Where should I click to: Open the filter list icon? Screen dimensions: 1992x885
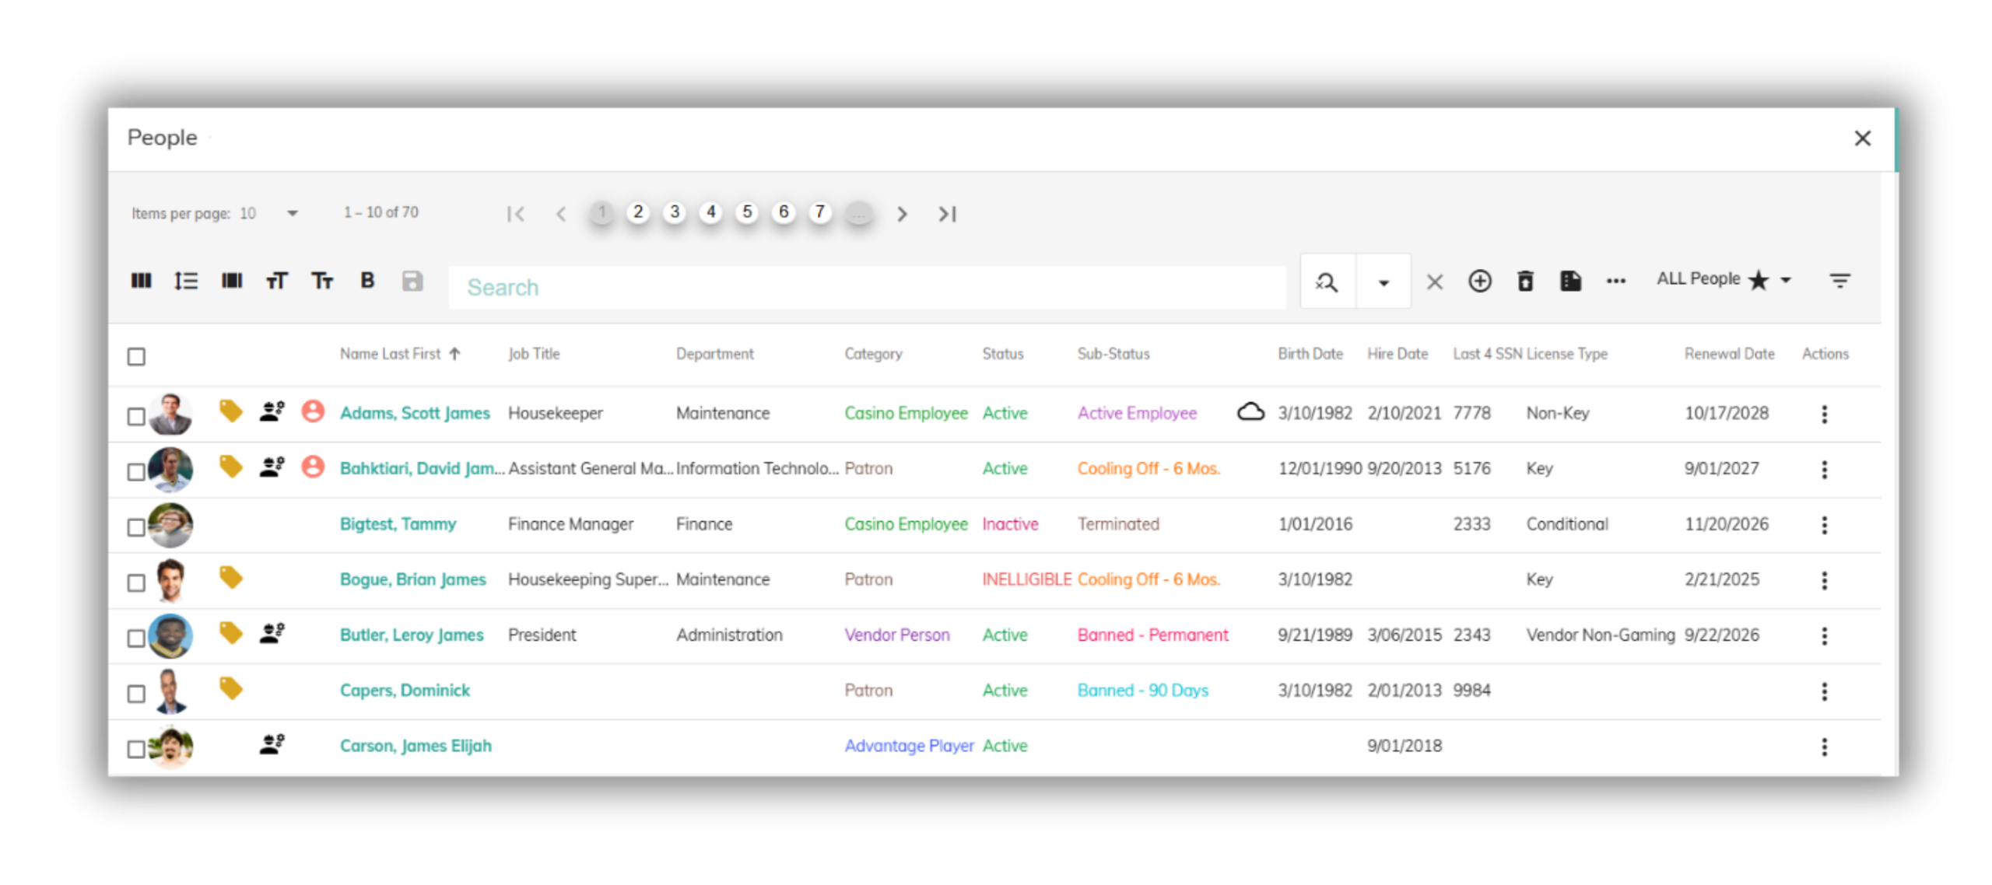[x=1839, y=281]
